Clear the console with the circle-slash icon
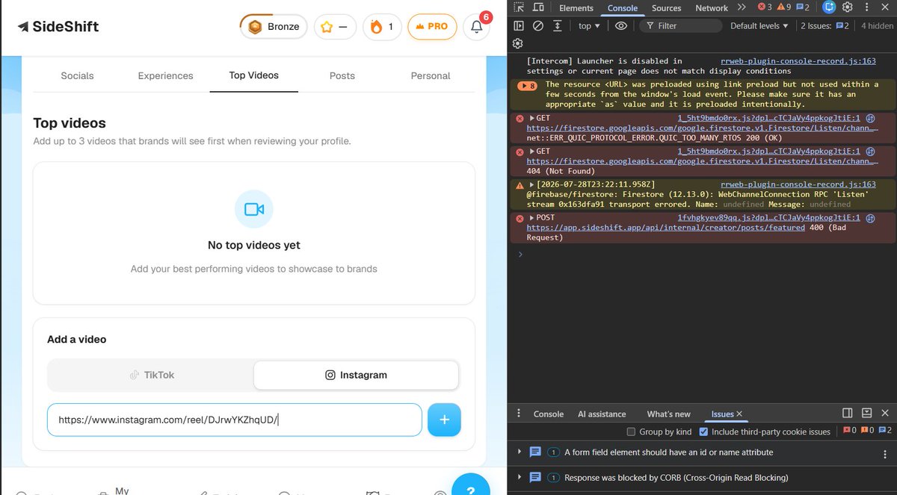 (x=538, y=25)
